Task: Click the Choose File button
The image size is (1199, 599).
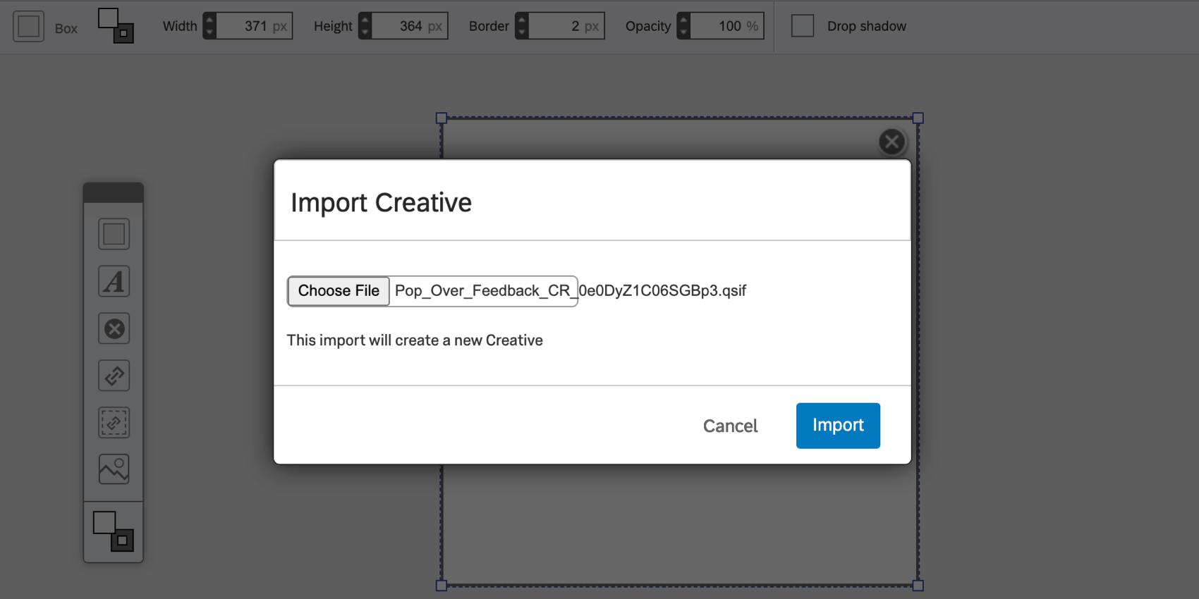Action: click(339, 291)
